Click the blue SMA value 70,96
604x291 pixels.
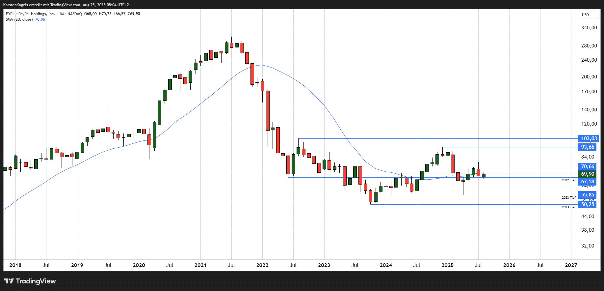(40, 19)
